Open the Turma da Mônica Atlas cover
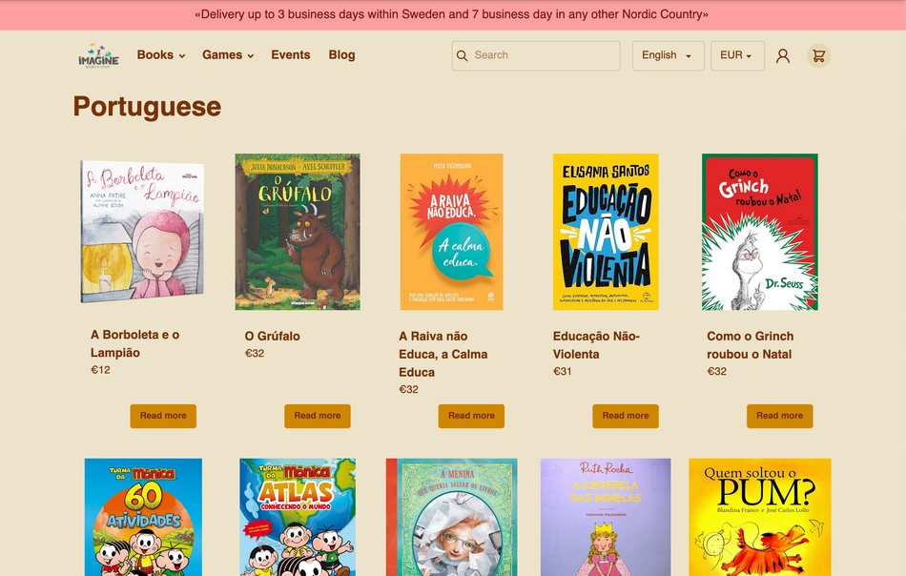 pyautogui.click(x=298, y=517)
